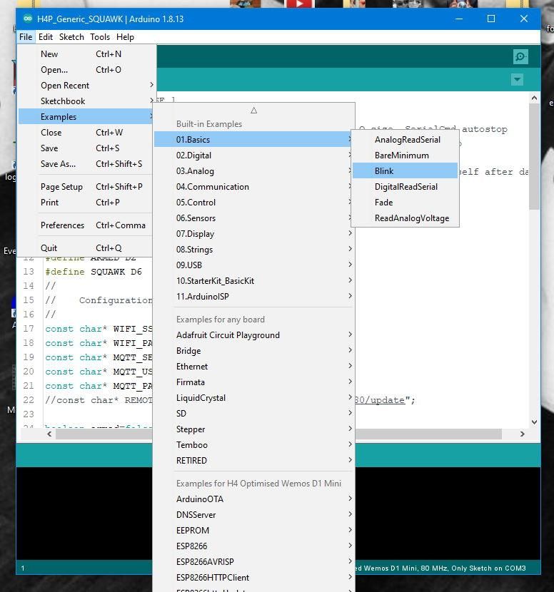Choose Save As... from File menu
Image resolution: width=554 pixels, height=592 pixels.
[85, 164]
